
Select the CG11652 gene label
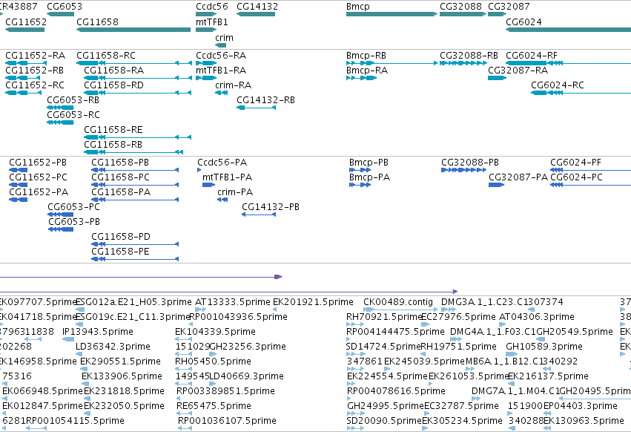tap(26, 22)
